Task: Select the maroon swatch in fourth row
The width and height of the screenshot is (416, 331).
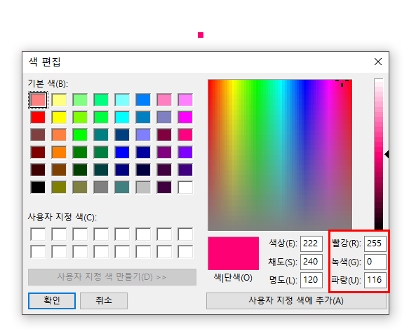Action: 38,153
